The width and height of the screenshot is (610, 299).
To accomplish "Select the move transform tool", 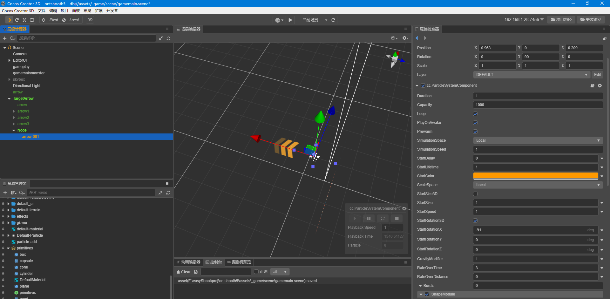I will tap(9, 20).
